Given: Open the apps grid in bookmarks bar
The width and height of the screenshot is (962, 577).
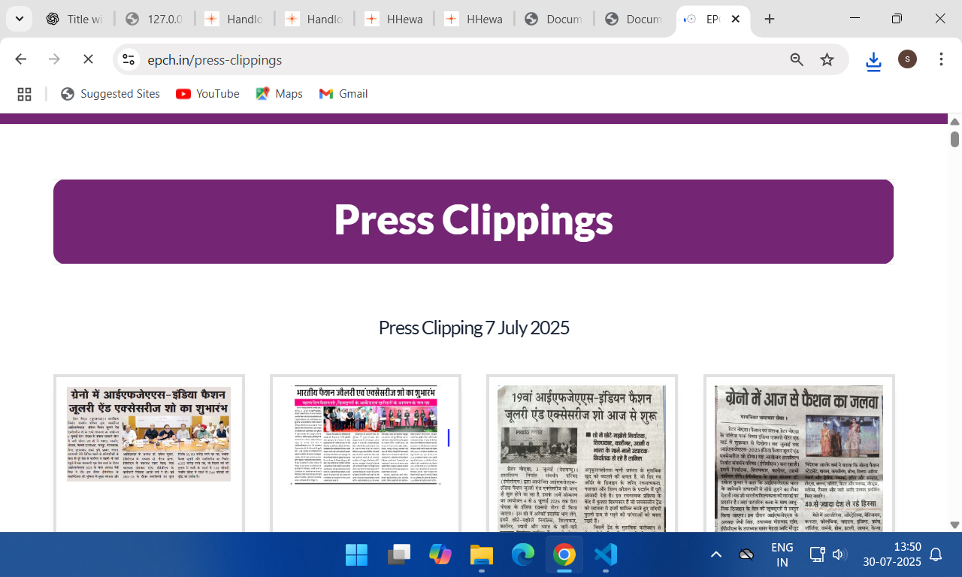Looking at the screenshot, I should (24, 94).
